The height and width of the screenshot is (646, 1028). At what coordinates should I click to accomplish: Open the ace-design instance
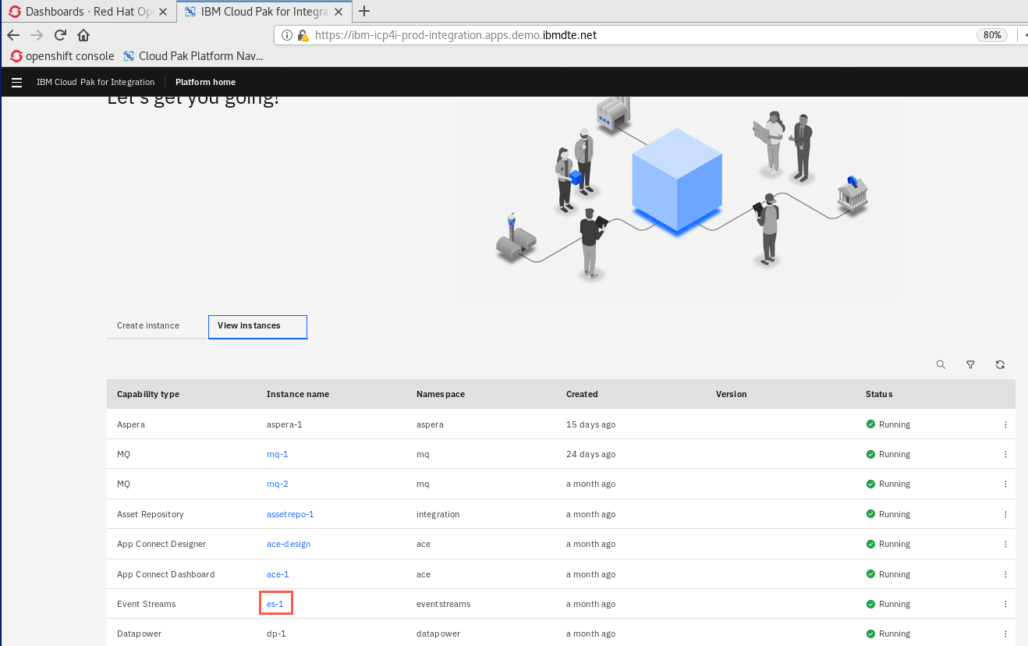coord(289,544)
